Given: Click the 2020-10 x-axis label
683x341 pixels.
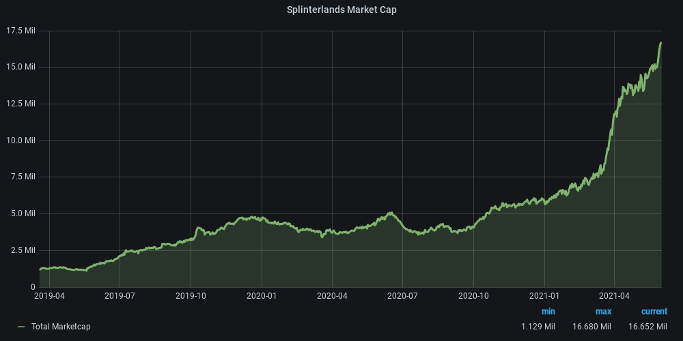Looking at the screenshot, I should (x=473, y=296).
